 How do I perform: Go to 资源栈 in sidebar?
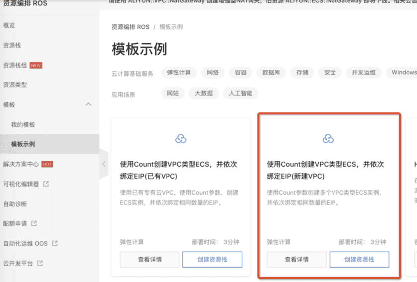click(12, 45)
